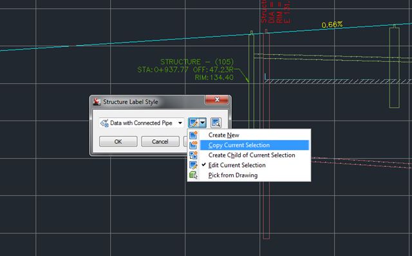Close the Structure Label Style dialog

coord(217,99)
